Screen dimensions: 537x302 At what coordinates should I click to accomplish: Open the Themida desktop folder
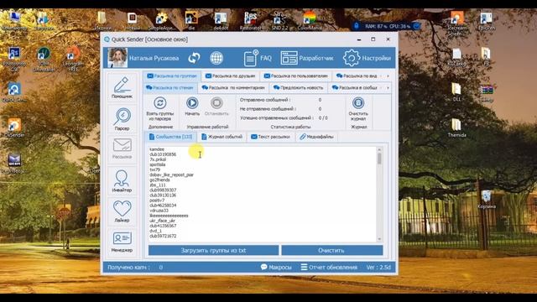456,128
